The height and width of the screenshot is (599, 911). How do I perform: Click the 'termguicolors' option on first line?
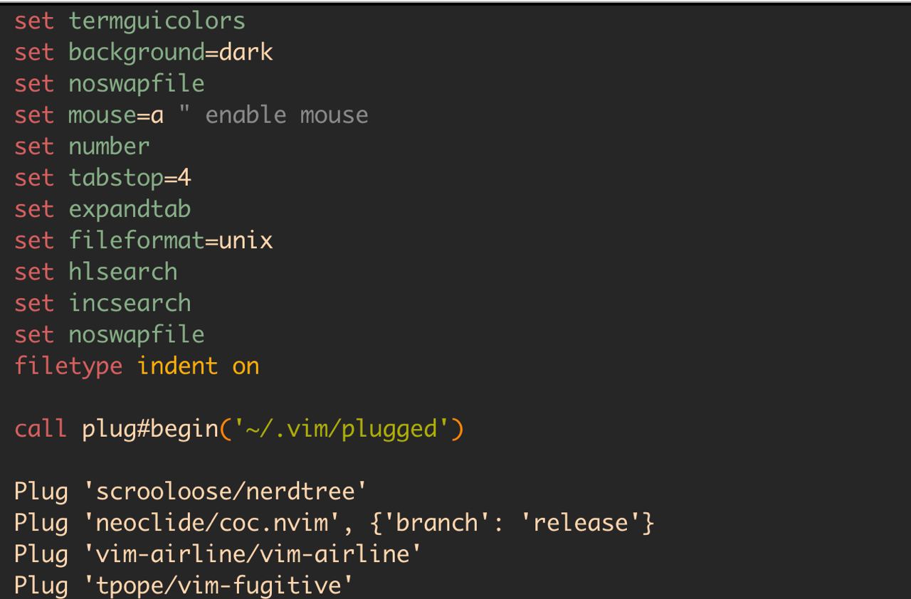pos(157,21)
